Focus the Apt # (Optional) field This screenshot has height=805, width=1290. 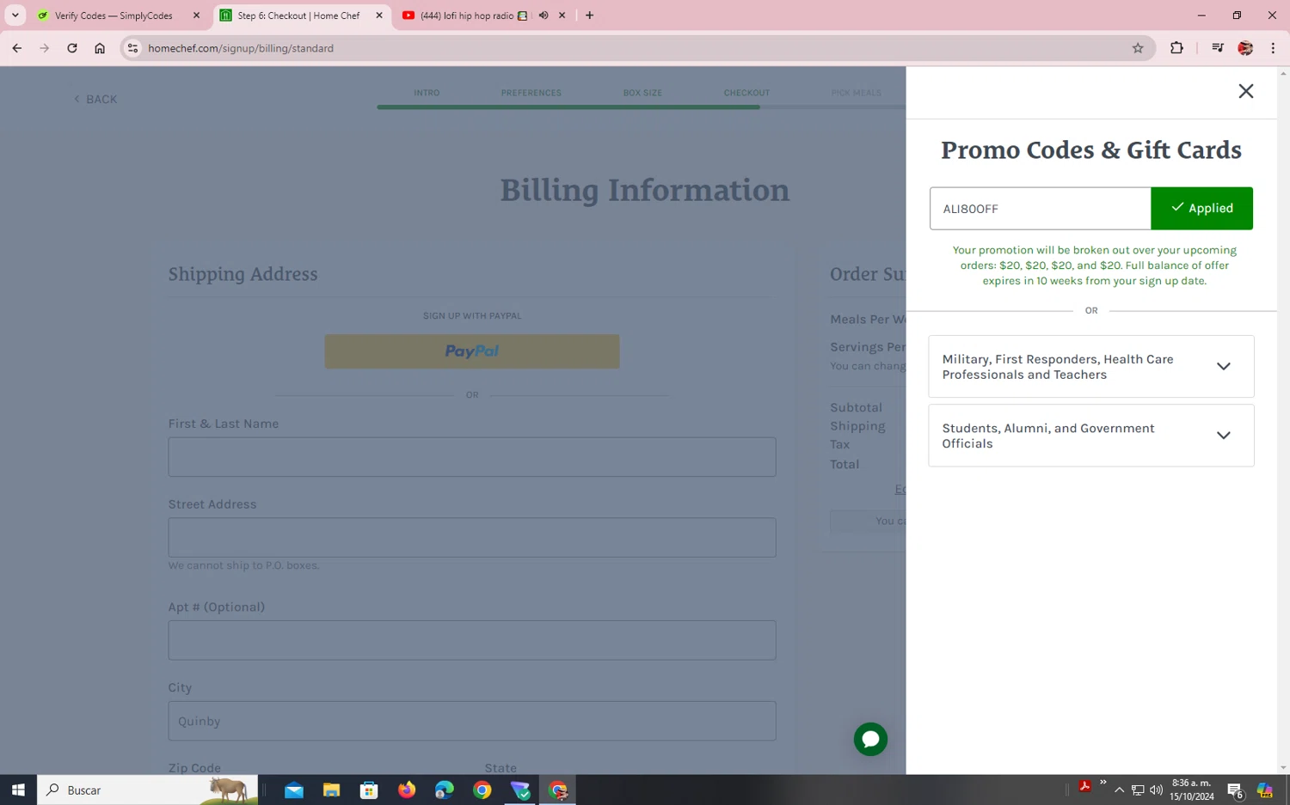click(472, 640)
